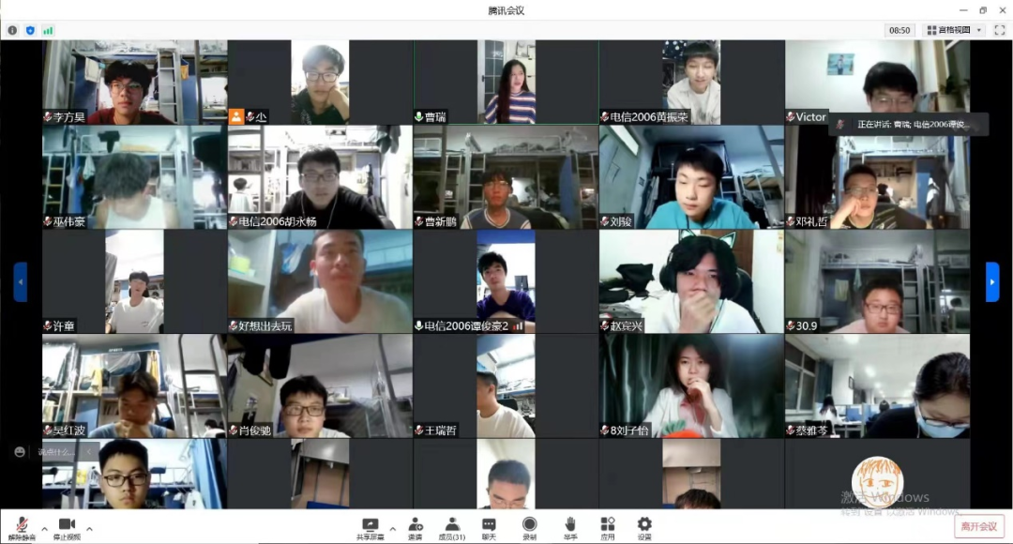Click the 说点什么 chat input field
The image size is (1013, 544).
(x=57, y=452)
